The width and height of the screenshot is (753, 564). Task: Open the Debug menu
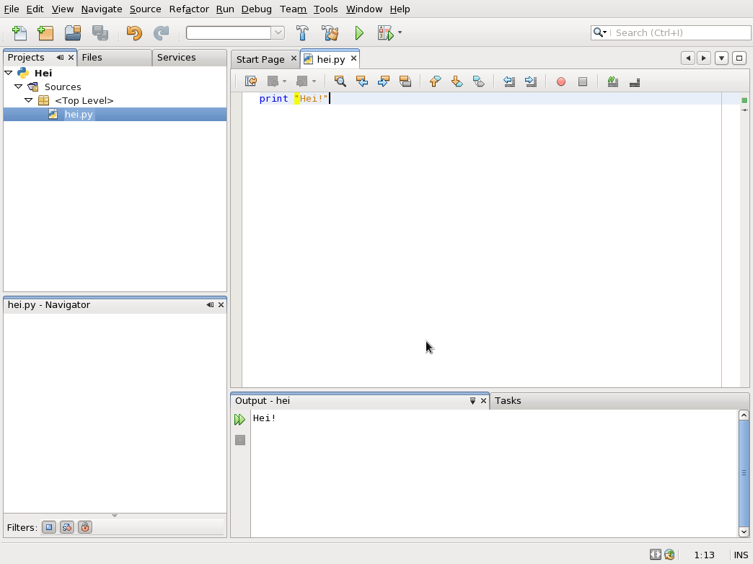pos(256,9)
